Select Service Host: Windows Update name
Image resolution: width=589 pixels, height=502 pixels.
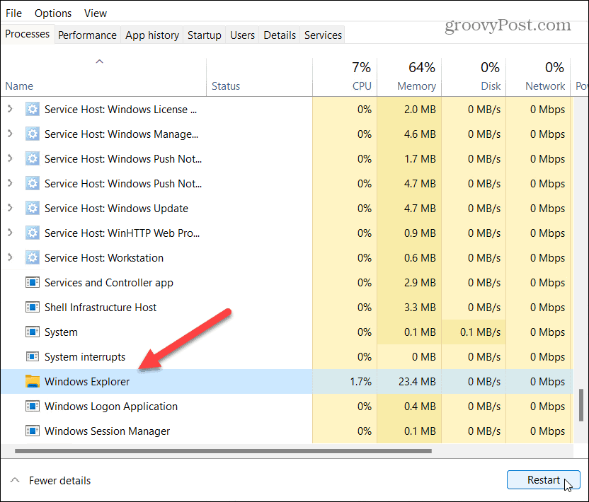[116, 209]
